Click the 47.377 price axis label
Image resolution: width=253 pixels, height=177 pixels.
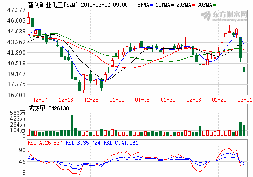(x=17, y=10)
